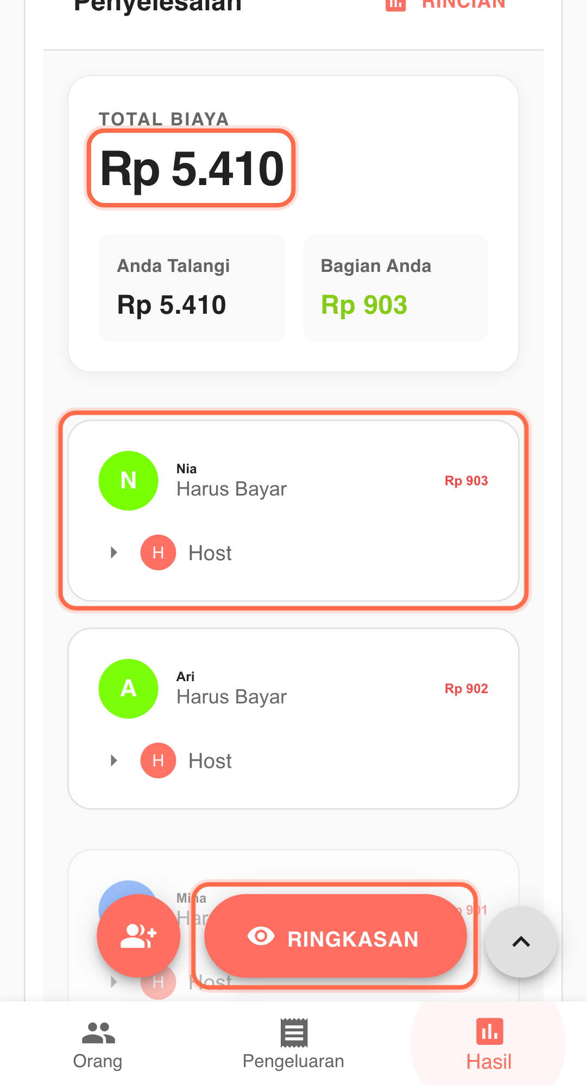Click the Host avatar under Nia
This screenshot has width=587, height=1085.
point(158,553)
